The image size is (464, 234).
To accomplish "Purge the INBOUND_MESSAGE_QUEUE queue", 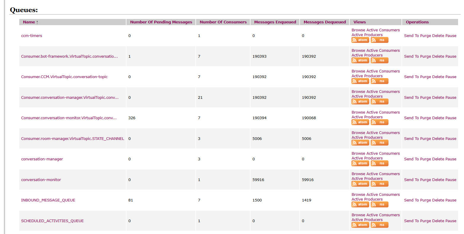I will (425, 200).
